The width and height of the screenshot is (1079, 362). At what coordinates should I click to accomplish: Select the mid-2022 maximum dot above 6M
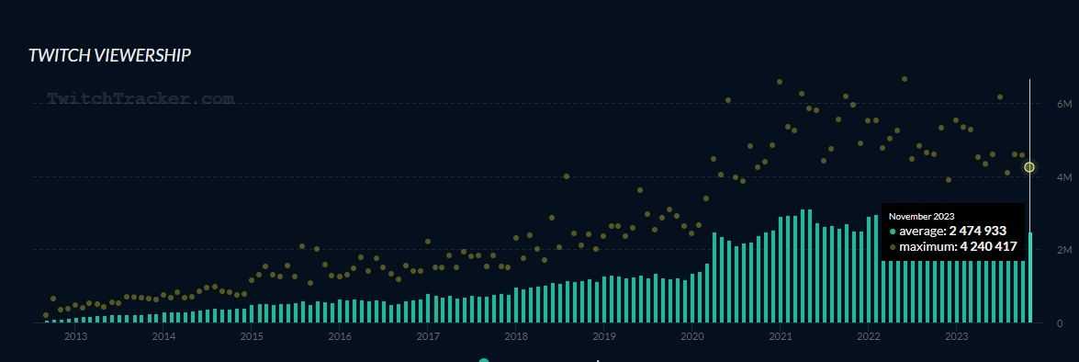[x=905, y=79]
